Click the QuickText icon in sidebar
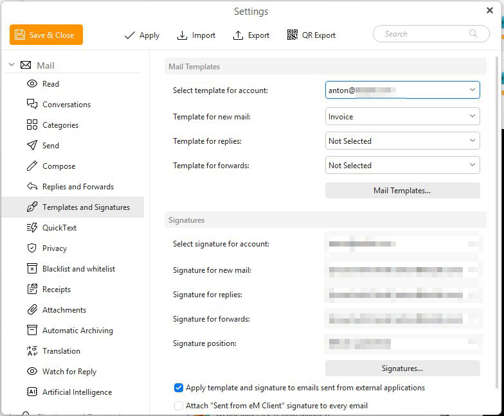This screenshot has width=504, height=416. click(x=32, y=228)
